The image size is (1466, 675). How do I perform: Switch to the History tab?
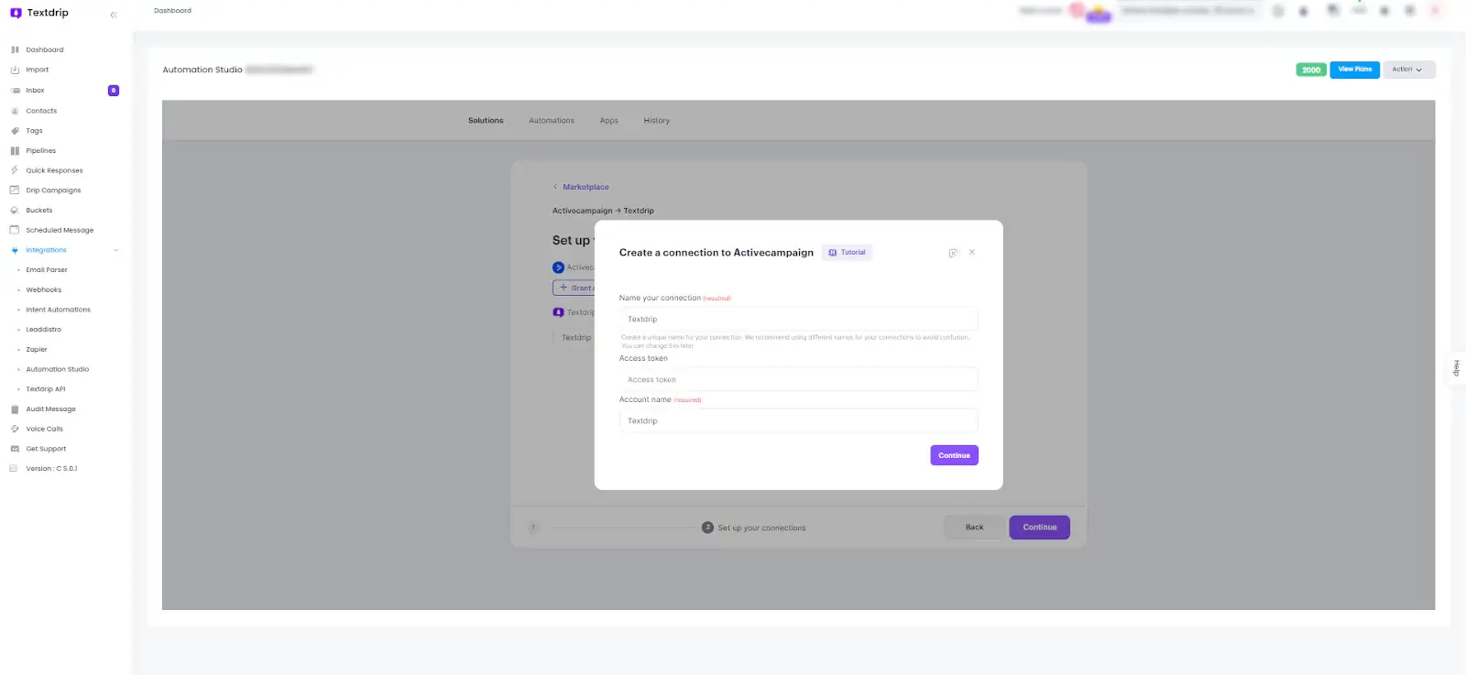[x=657, y=121]
